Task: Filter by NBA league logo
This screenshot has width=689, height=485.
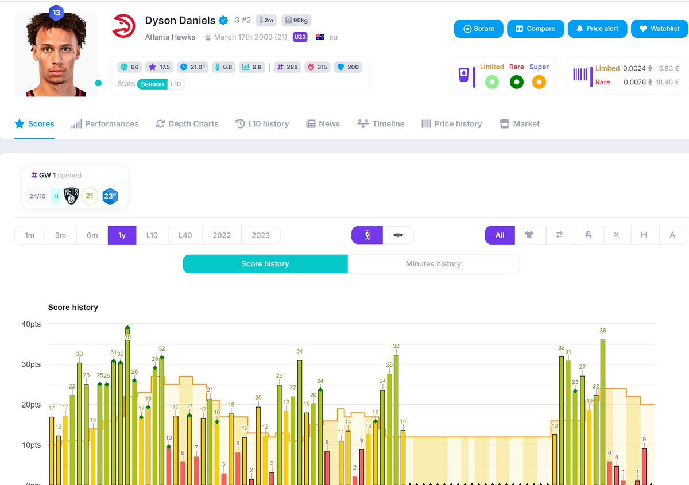Action: tap(367, 235)
